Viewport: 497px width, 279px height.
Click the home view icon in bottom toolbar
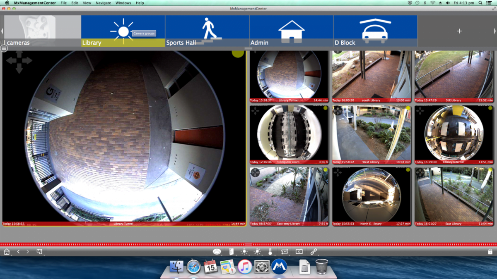coord(7,251)
